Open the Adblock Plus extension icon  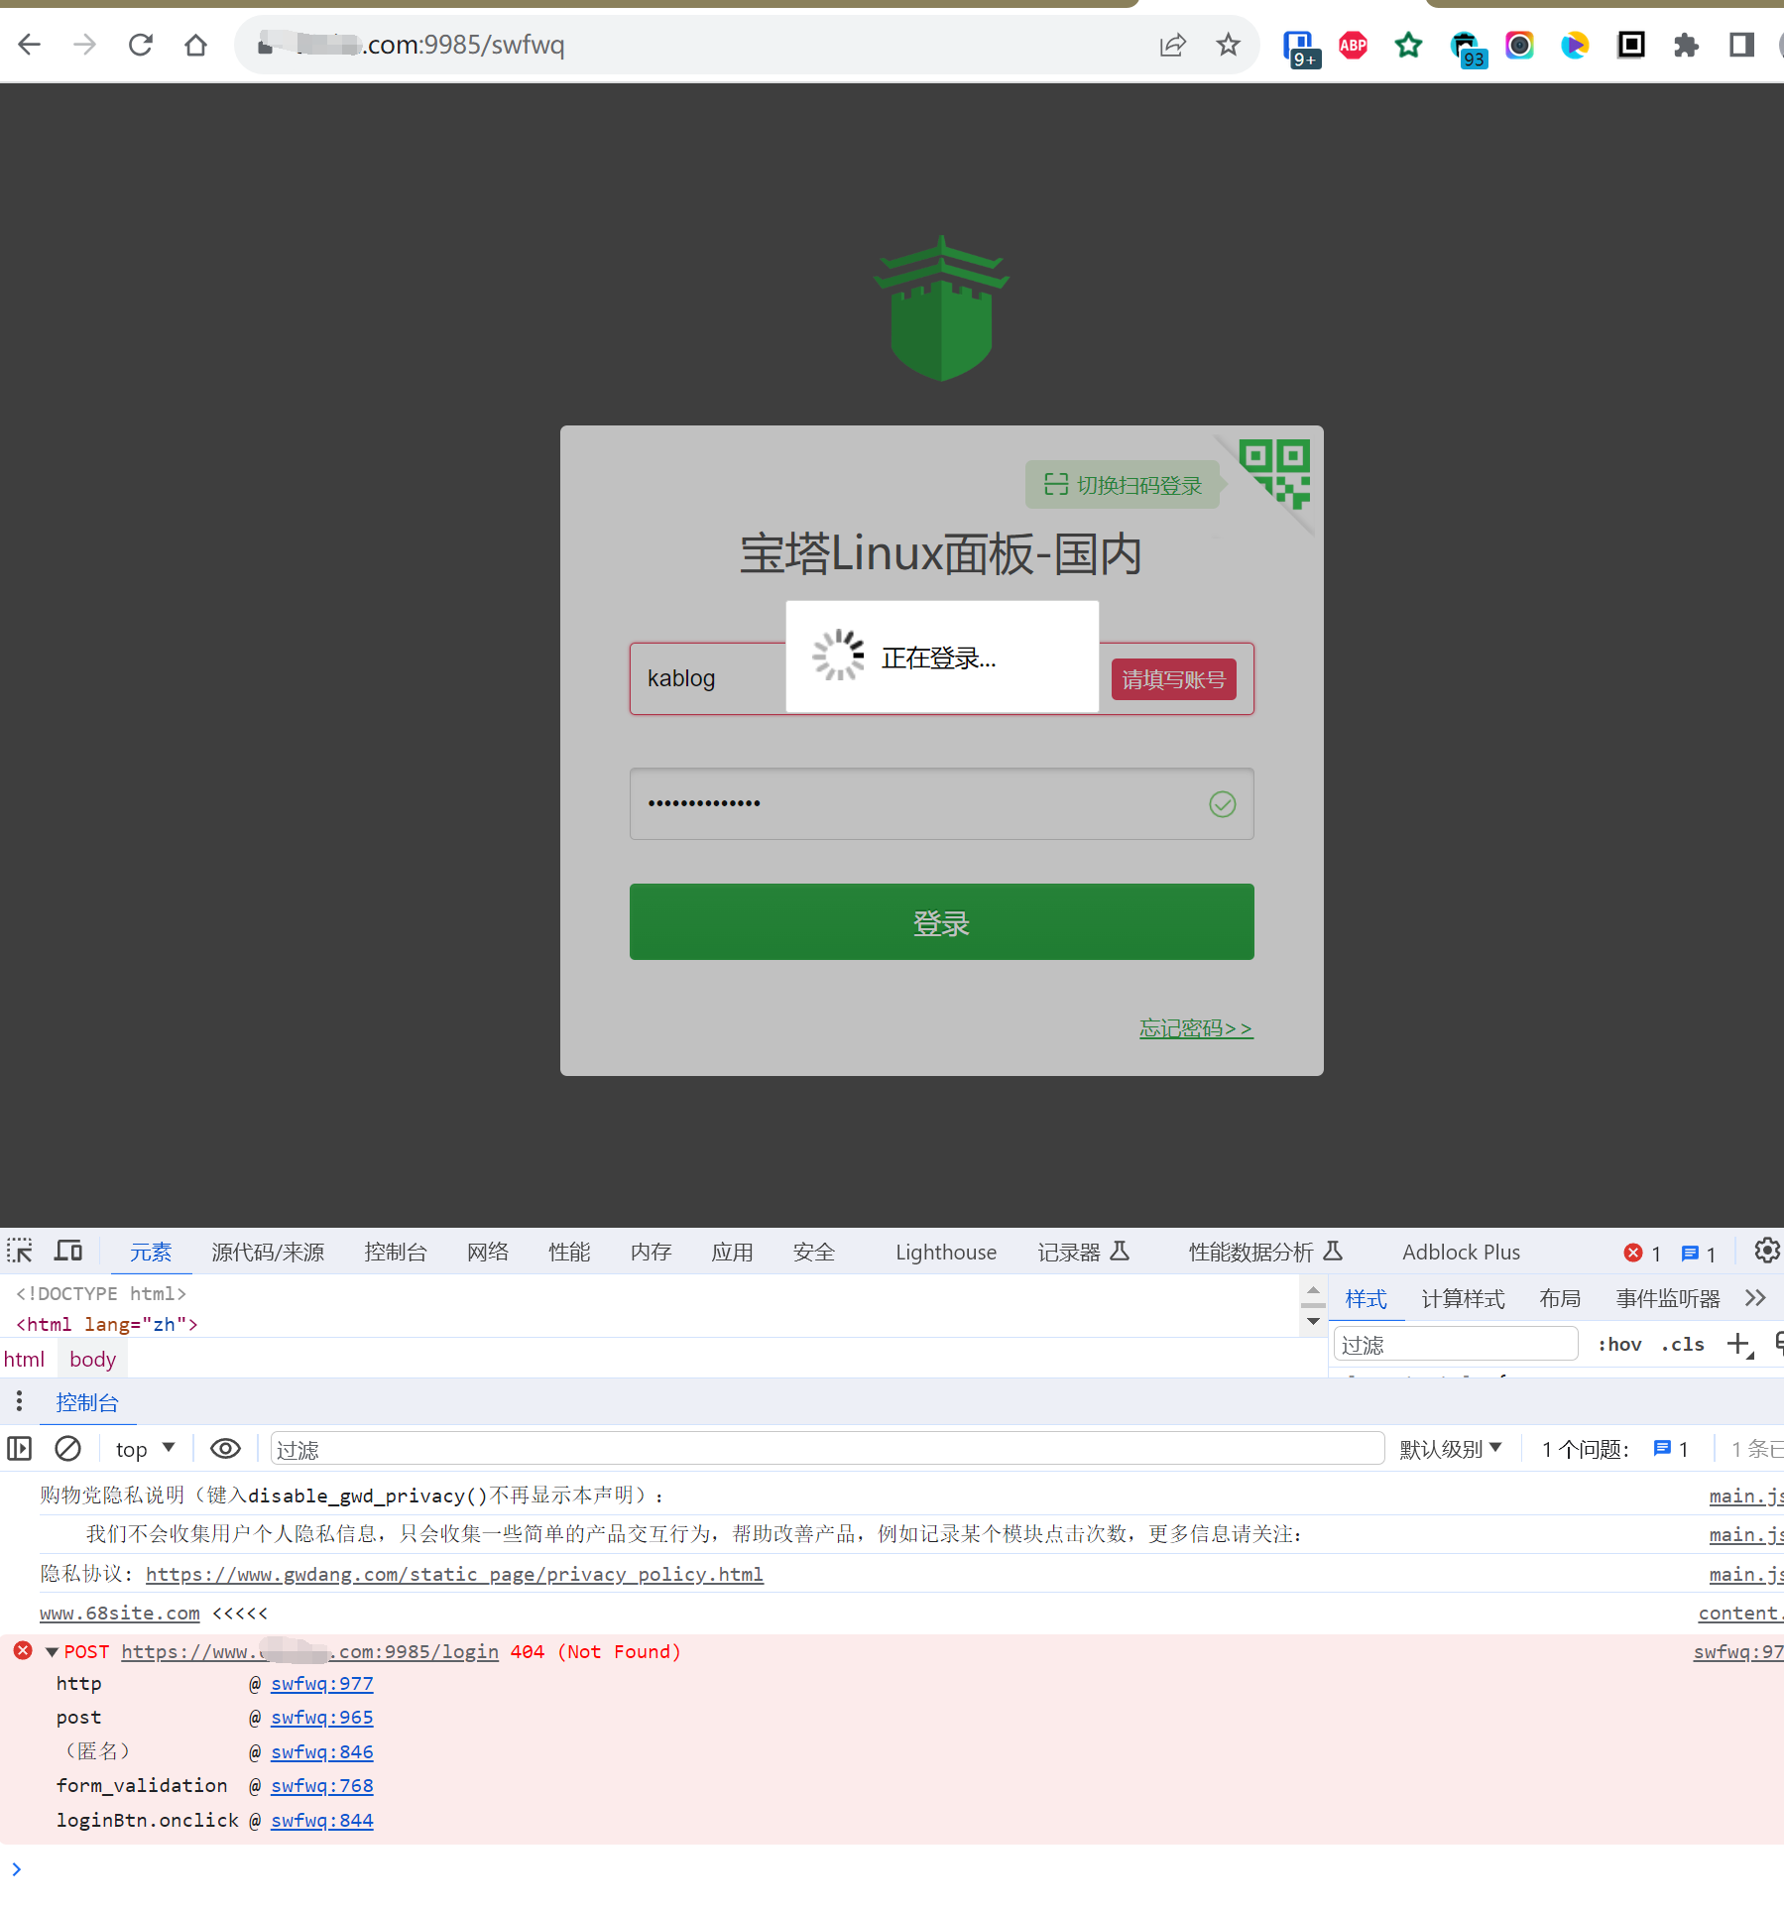(1353, 45)
